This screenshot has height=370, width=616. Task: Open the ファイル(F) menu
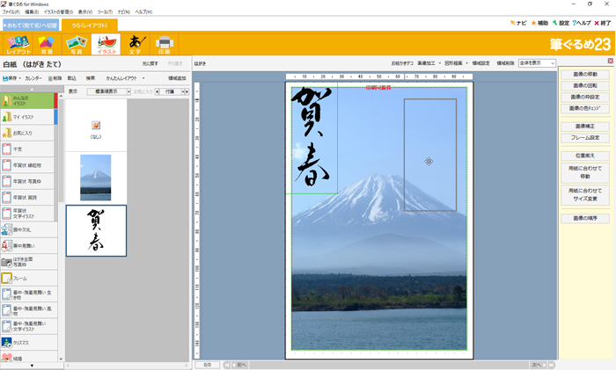point(11,12)
